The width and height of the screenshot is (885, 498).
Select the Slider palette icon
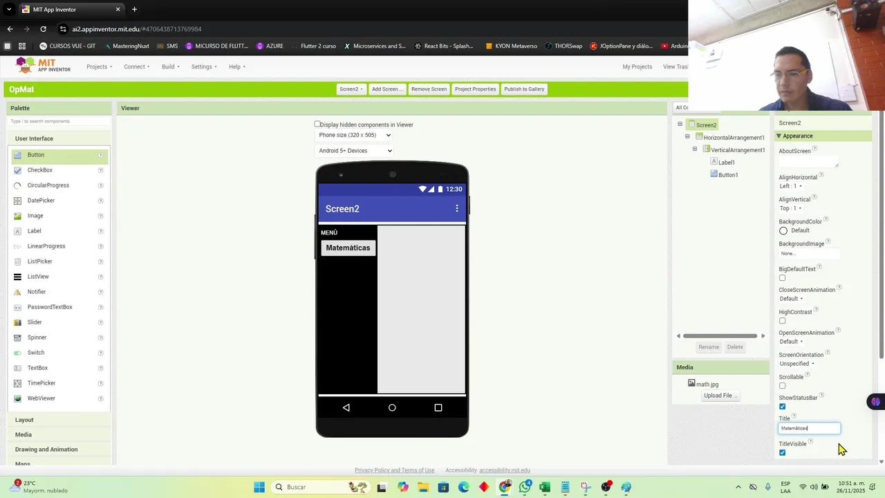(18, 322)
